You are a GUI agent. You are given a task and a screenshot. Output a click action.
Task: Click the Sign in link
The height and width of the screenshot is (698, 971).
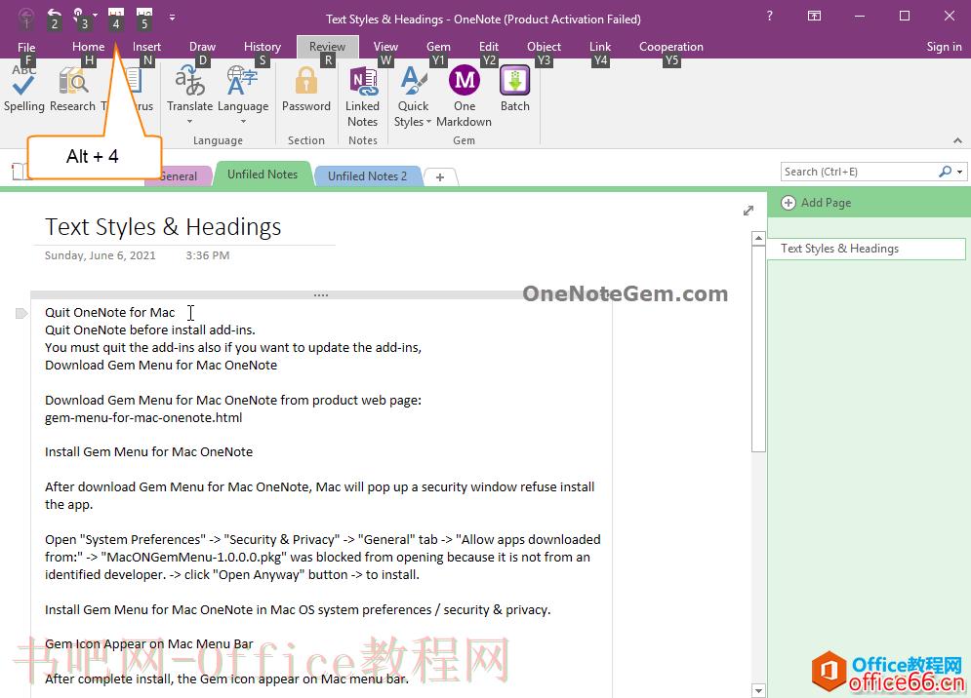[x=944, y=47]
